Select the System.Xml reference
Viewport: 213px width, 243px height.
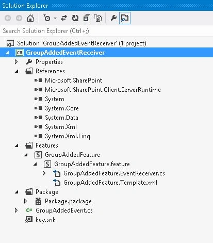tap(61, 127)
